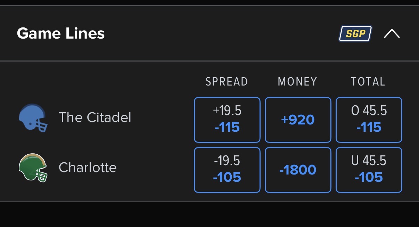Pick The Citadel +920 moneyline
Screen dimensions: 419x227
[298, 120]
